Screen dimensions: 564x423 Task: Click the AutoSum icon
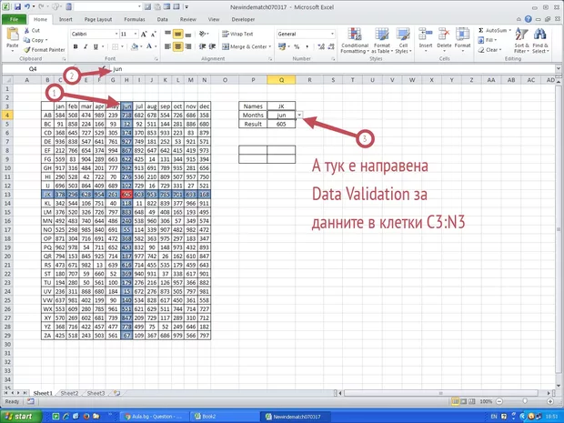coord(491,29)
